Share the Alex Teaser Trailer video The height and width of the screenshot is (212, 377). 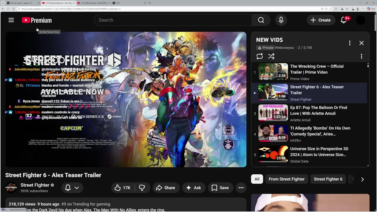[x=166, y=188]
